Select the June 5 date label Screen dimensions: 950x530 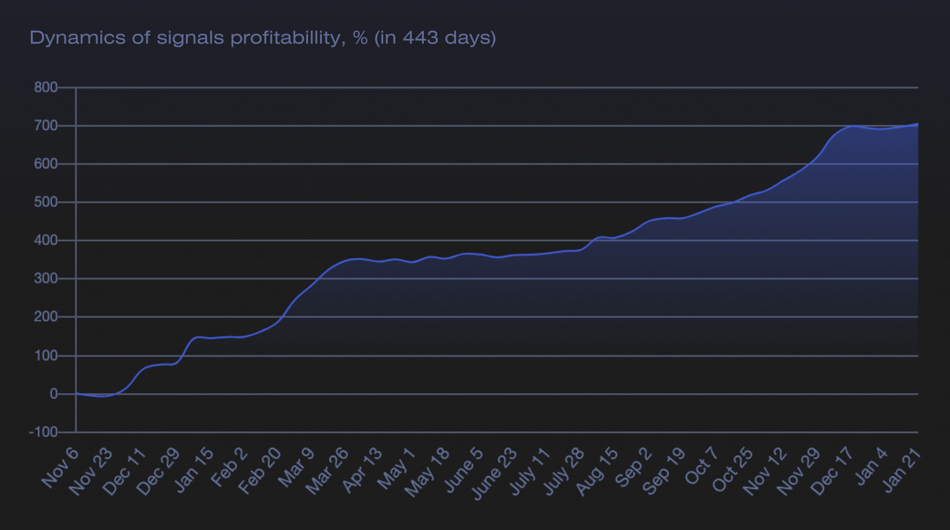point(464,470)
